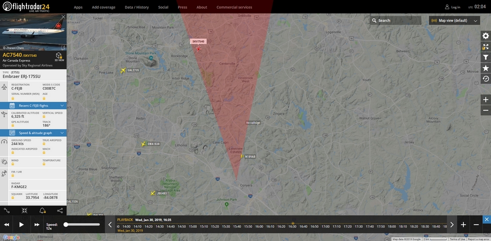Expand Recent C-FEJB flights section
491x241 pixels.
point(33,106)
